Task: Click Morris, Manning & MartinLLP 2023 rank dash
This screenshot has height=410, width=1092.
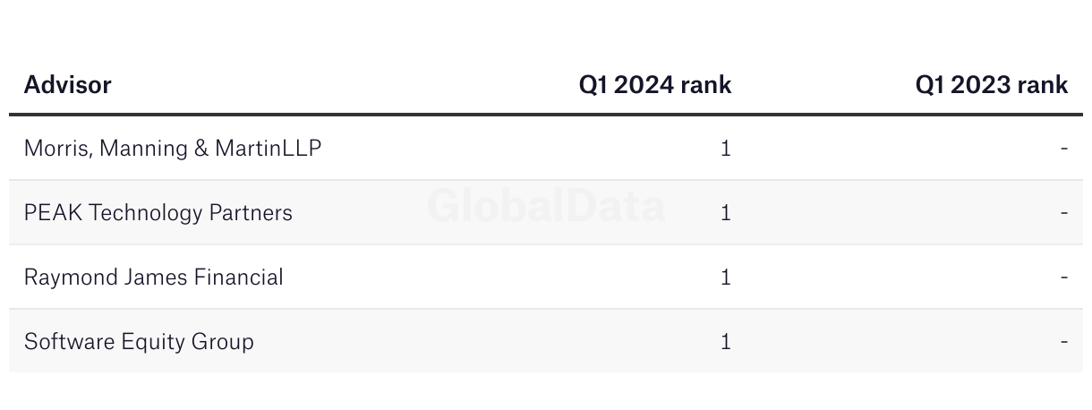Action: point(1064,149)
